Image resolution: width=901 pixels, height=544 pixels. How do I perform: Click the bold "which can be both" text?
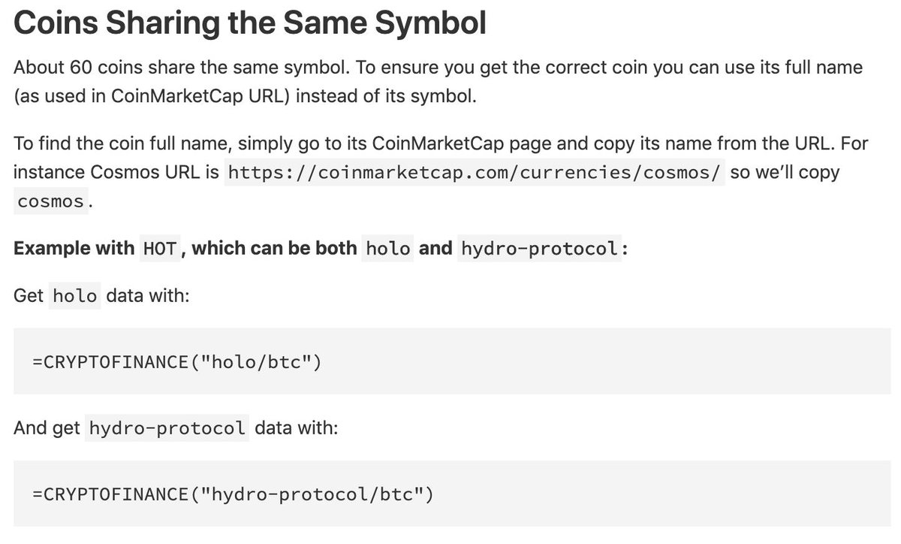click(x=274, y=248)
